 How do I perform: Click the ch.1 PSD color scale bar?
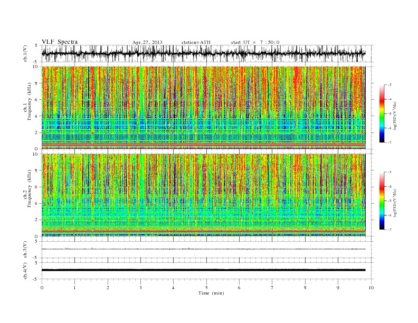point(382,114)
